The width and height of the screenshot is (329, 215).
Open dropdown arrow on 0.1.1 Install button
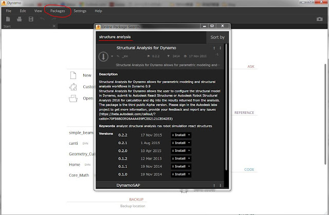tap(189, 166)
